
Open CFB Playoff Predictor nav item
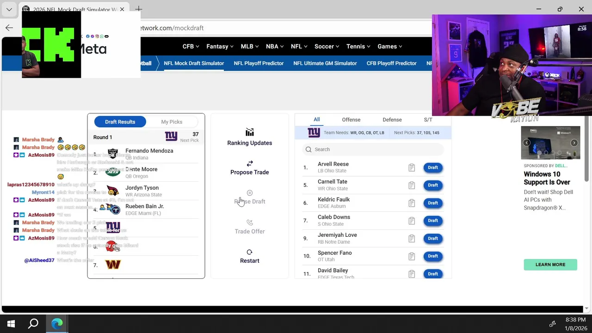392,63
